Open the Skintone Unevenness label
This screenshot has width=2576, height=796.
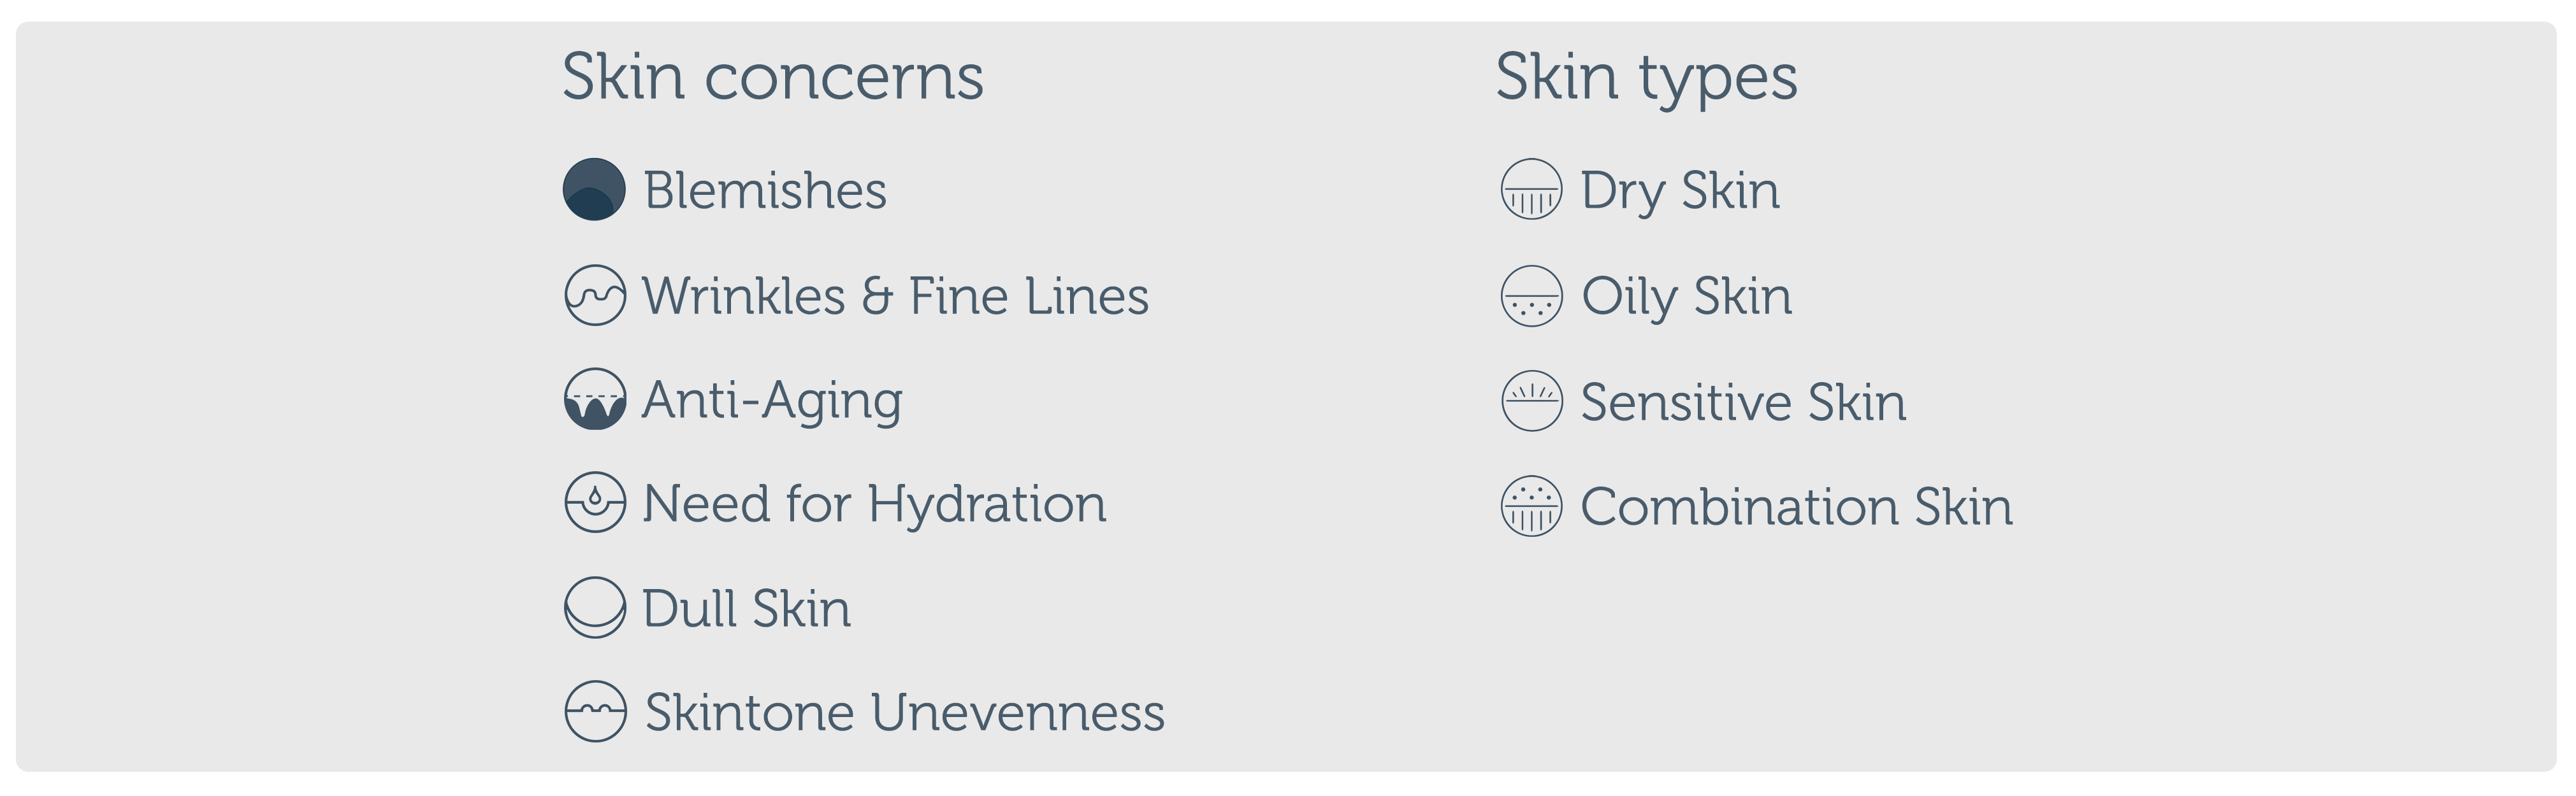(904, 713)
